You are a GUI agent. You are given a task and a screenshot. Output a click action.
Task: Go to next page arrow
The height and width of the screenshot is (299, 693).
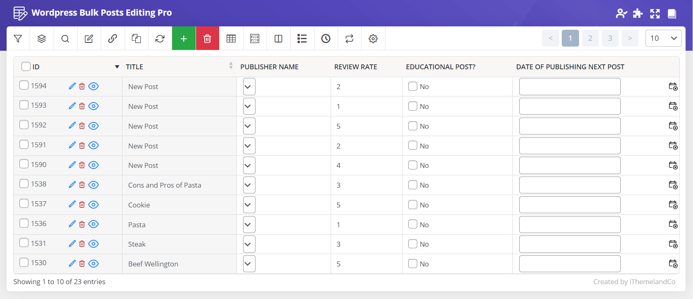630,38
